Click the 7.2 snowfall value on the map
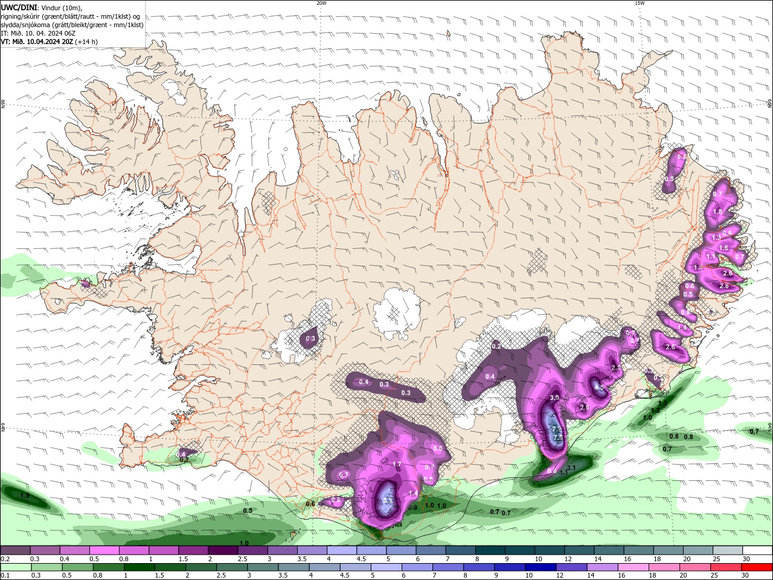 pyautogui.click(x=557, y=428)
